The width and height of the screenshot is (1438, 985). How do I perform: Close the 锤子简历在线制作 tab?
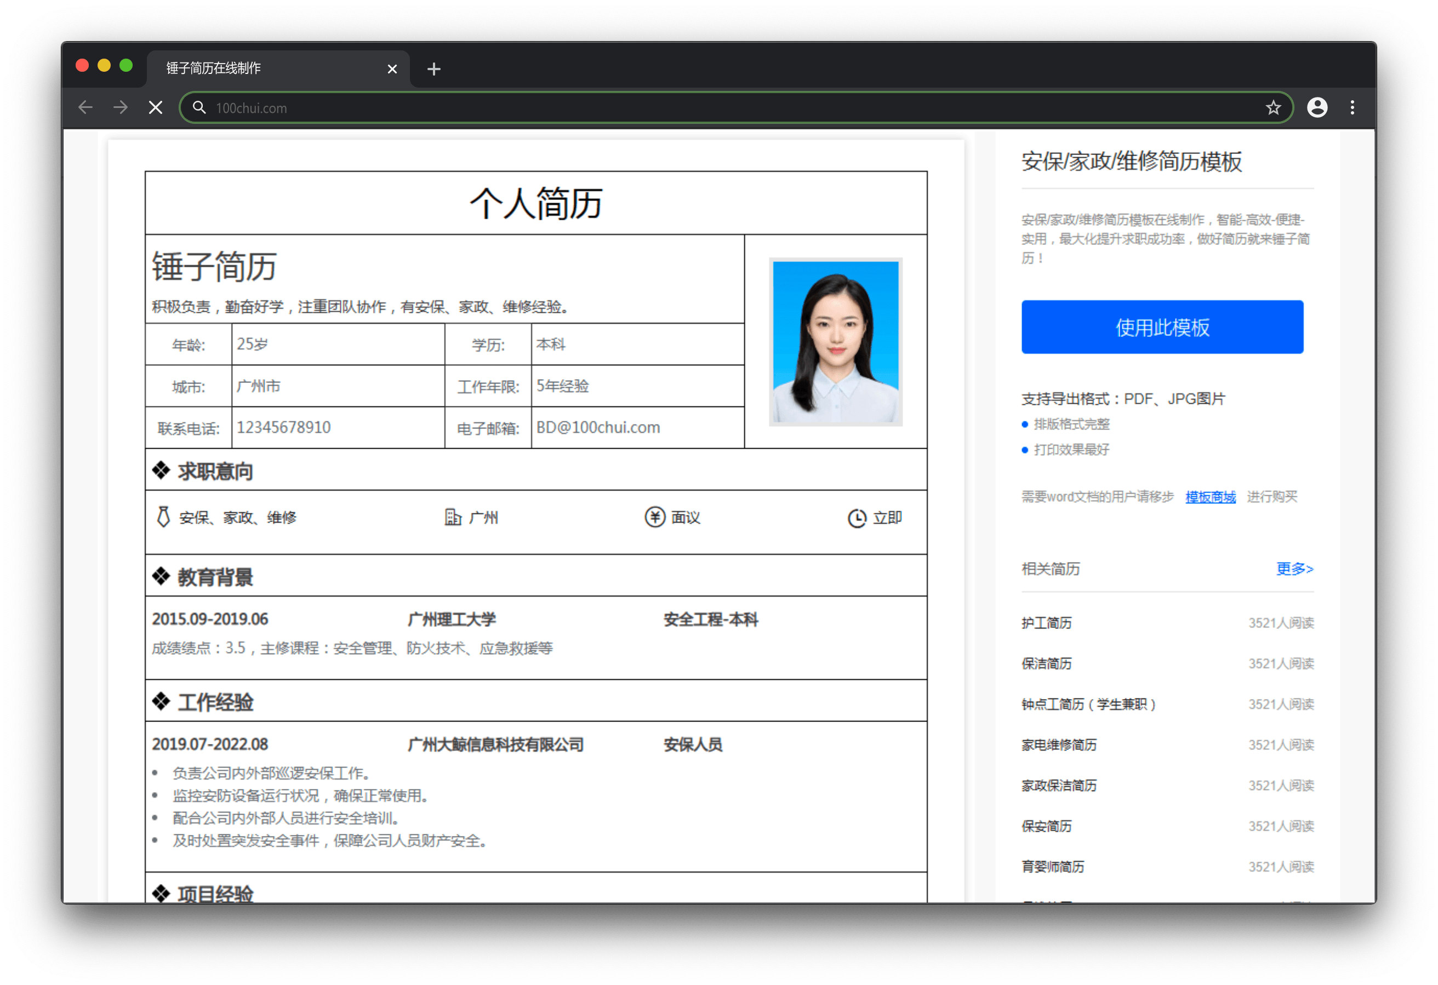tap(392, 68)
